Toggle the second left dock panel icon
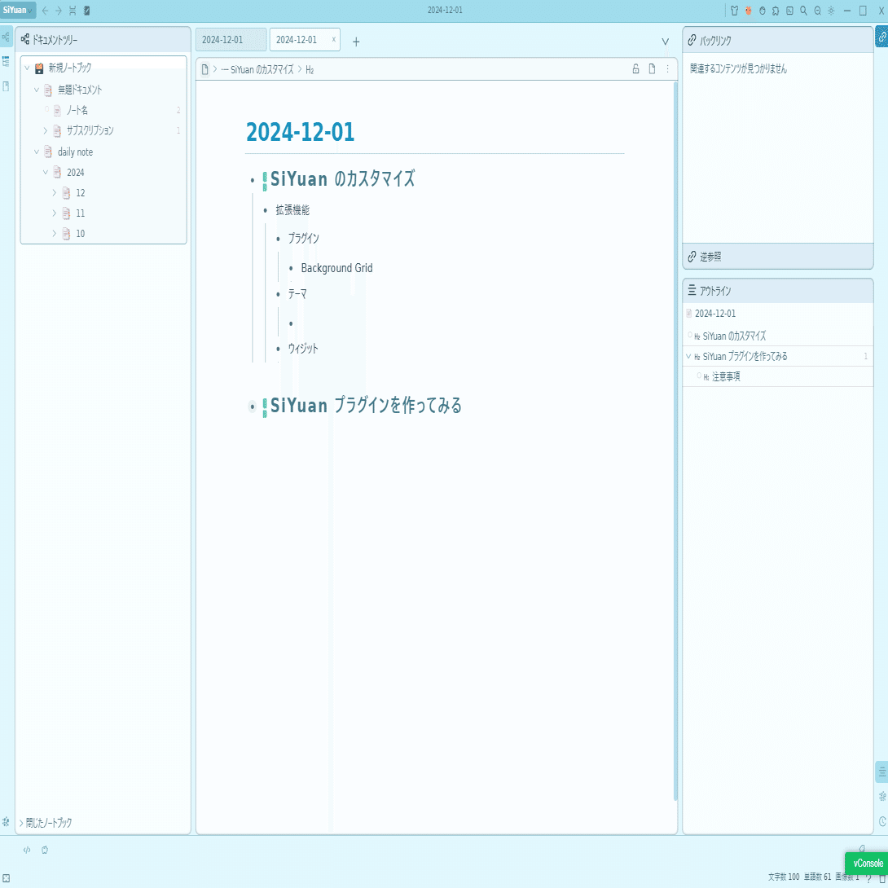Image resolution: width=888 pixels, height=888 pixels. click(7, 62)
